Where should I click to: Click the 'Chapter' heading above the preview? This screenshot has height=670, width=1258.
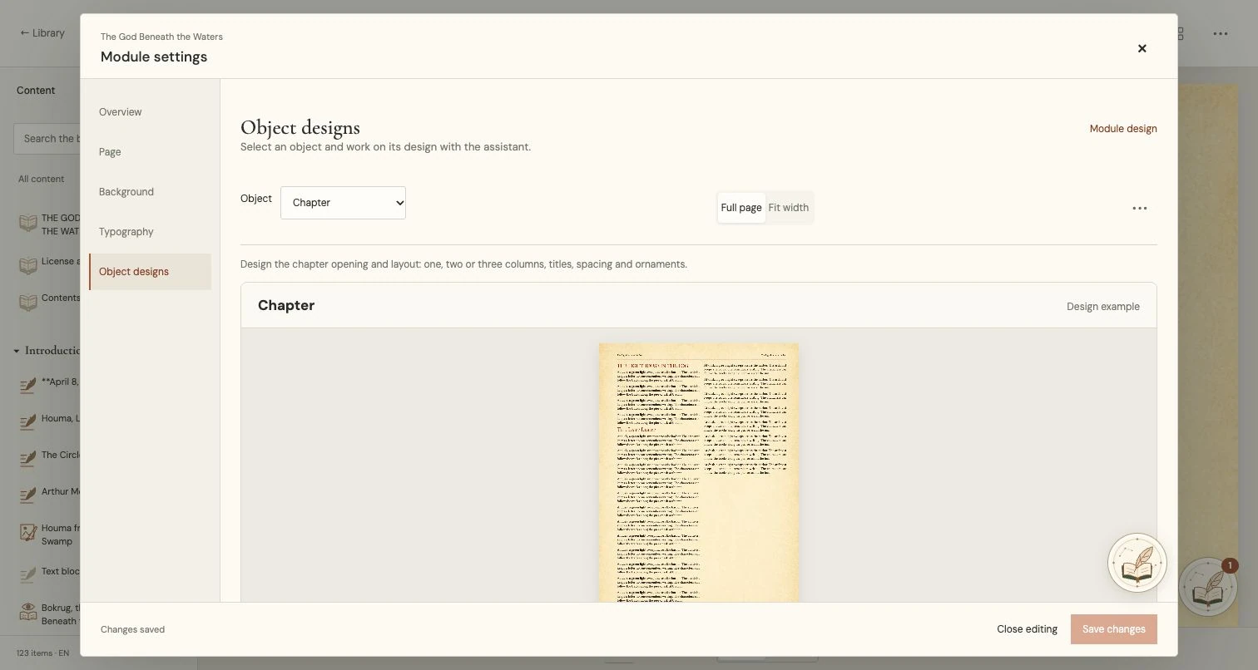pyautogui.click(x=286, y=305)
